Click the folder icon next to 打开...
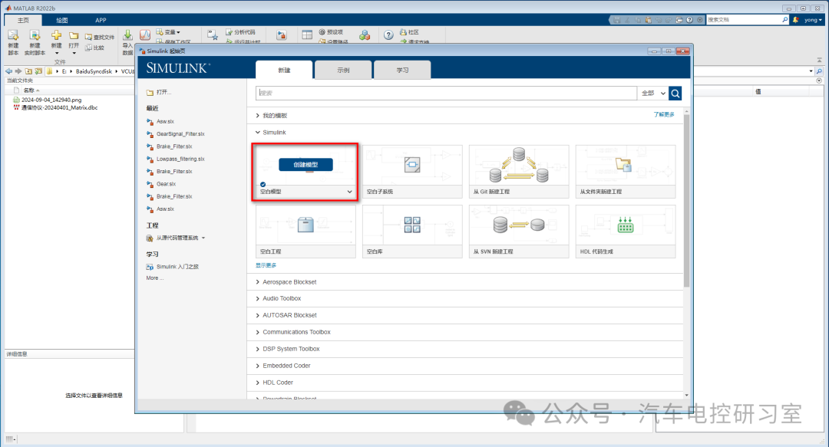Image resolution: width=829 pixels, height=447 pixels. click(150, 92)
